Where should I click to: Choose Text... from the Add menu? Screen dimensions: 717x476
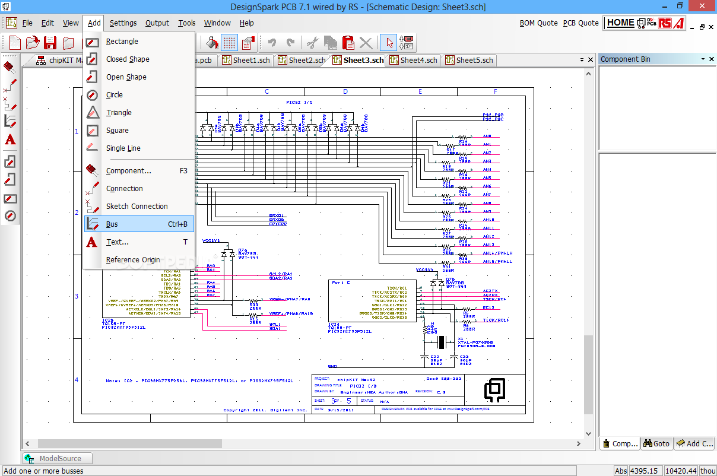139,242
